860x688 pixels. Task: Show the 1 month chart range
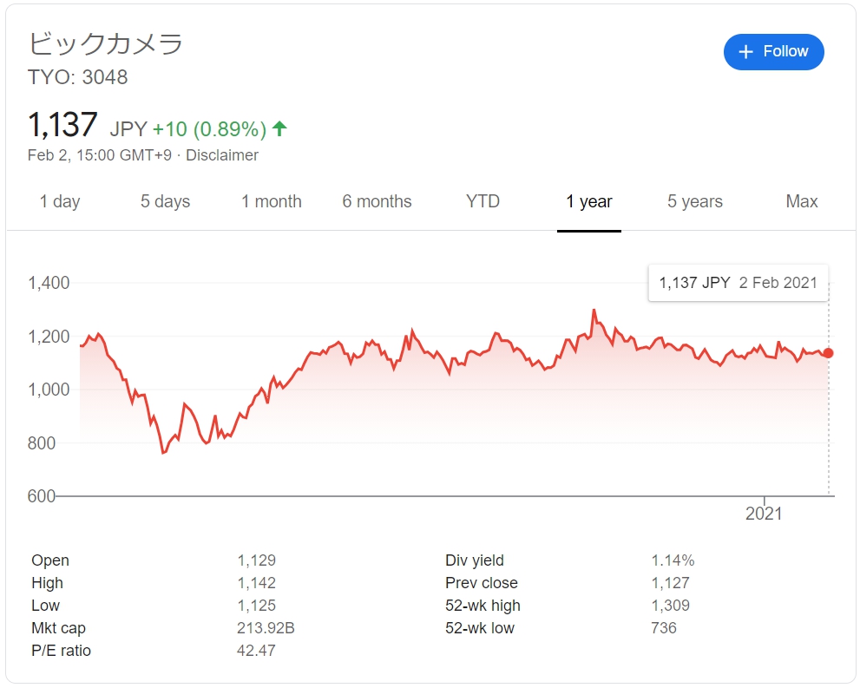tap(272, 201)
